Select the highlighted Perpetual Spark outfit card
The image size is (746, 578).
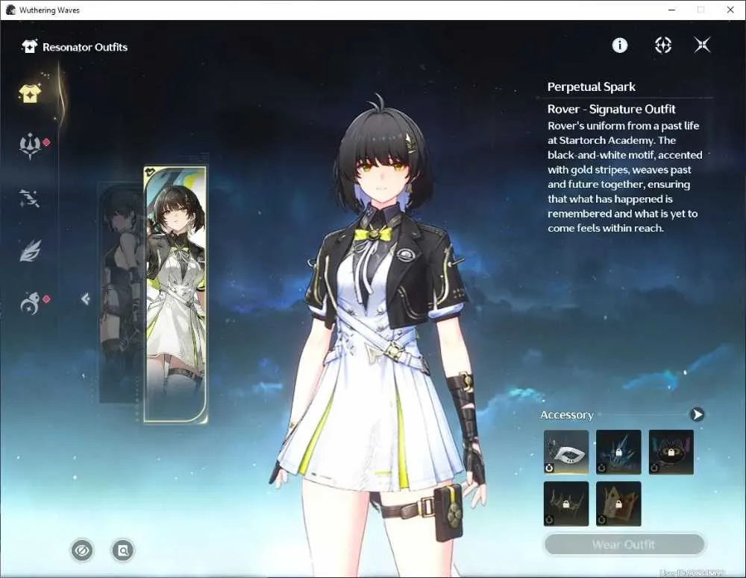(175, 294)
